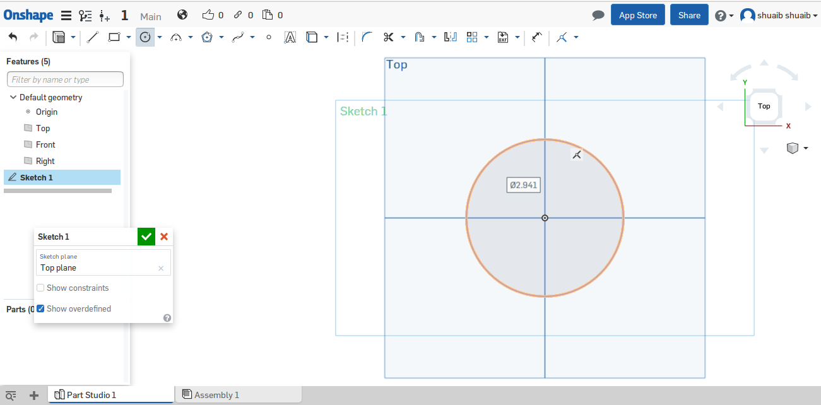Image resolution: width=821 pixels, height=405 pixels.
Task: Open the Spline tool dropdown arrow
Action: click(252, 37)
